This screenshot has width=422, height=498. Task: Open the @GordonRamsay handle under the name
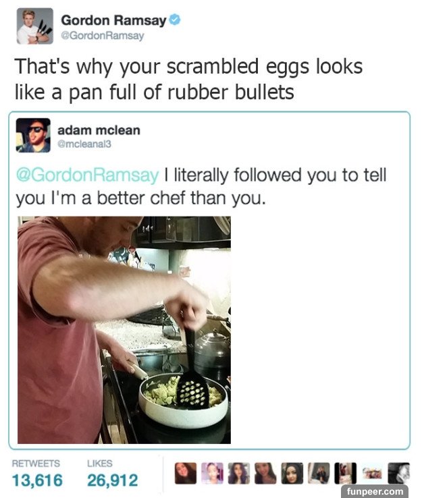pos(103,36)
